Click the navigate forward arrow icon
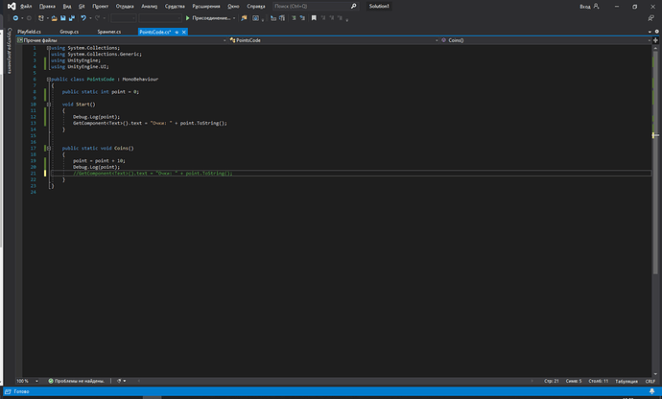The image size is (662, 399). (29, 18)
